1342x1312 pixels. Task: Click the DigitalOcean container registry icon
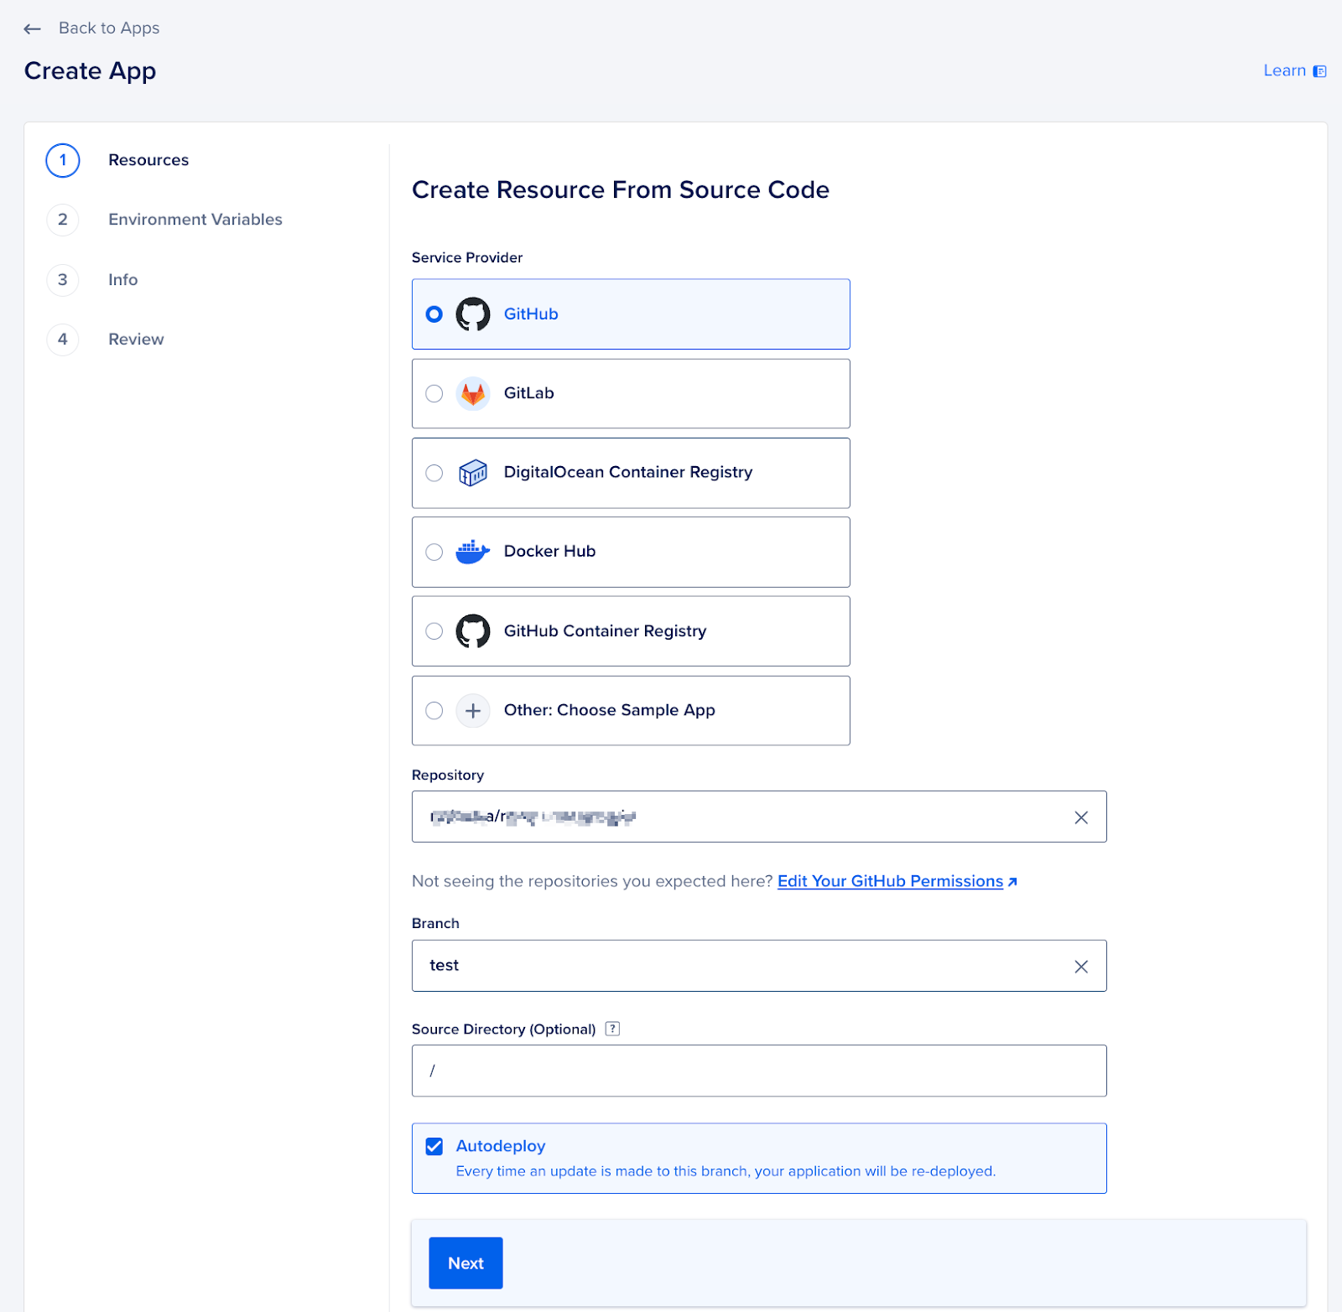473,473
